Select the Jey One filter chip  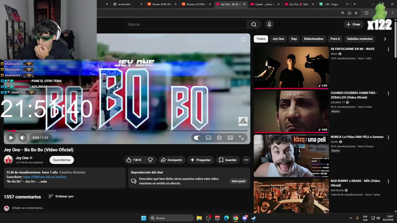tap(278, 39)
